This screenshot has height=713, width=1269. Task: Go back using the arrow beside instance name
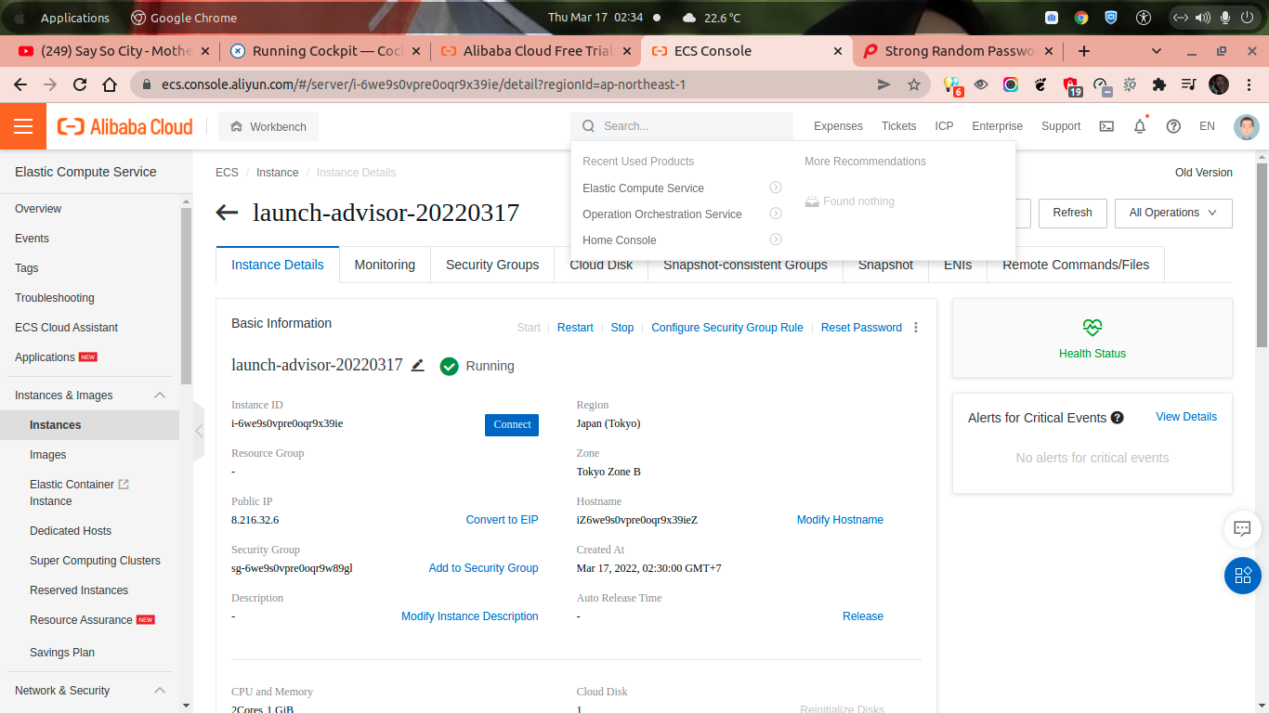[x=227, y=213]
